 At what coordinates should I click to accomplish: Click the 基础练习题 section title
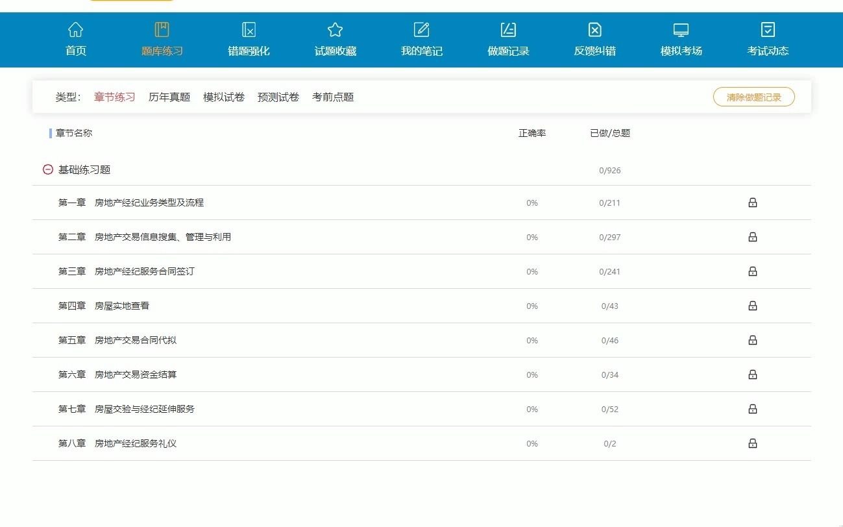(x=84, y=170)
